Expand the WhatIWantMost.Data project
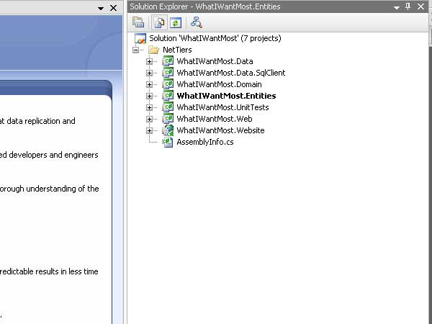Screen dimensions: 432x324 coord(149,61)
